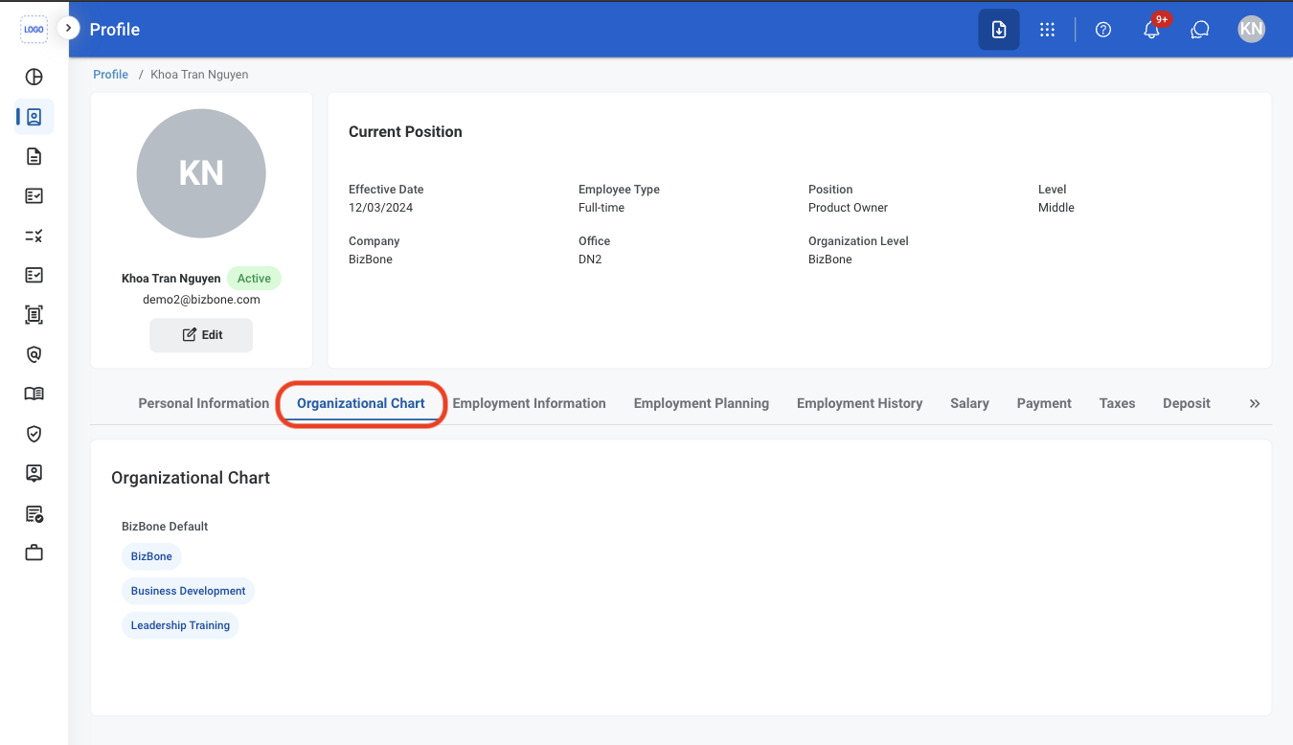View notifications via the bell icon
1293x745 pixels.
pos(1152,30)
